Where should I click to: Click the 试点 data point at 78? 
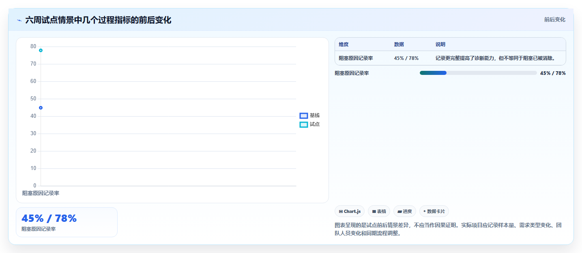(x=41, y=50)
